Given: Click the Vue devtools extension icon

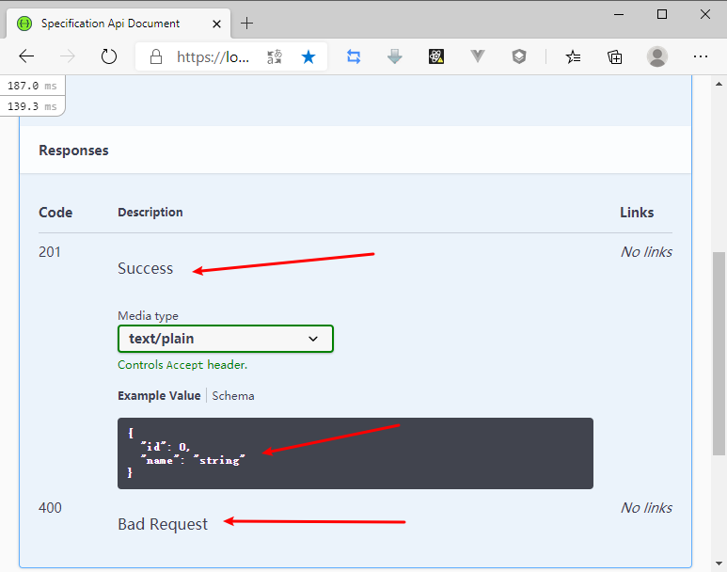Looking at the screenshot, I should pos(478,56).
